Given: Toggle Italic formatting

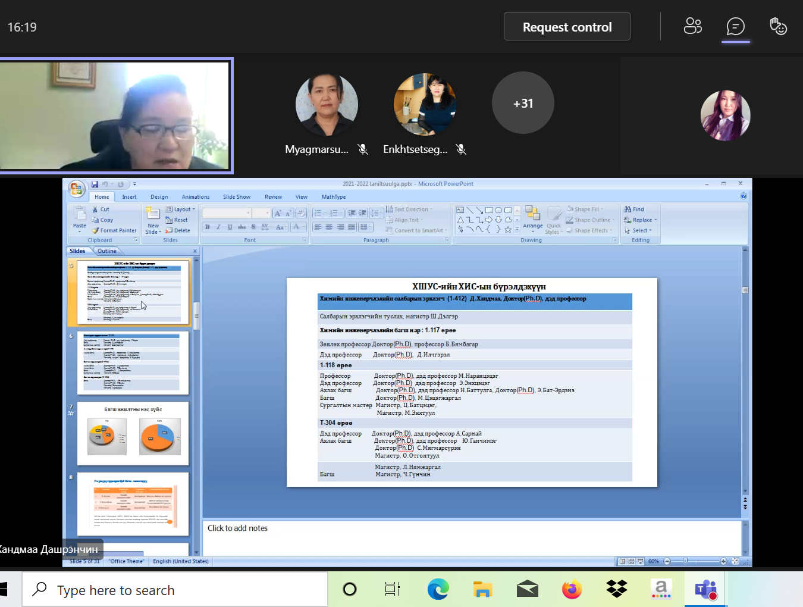Looking at the screenshot, I should [x=218, y=227].
